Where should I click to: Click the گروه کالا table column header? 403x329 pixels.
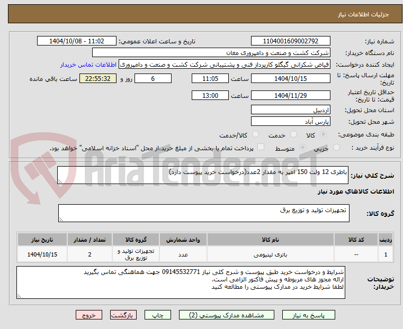(136, 240)
